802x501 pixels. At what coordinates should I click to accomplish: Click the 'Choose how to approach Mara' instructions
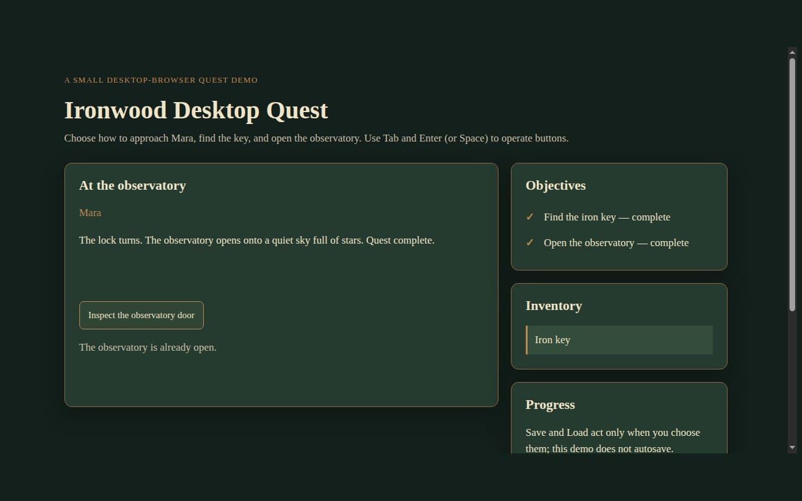(316, 138)
